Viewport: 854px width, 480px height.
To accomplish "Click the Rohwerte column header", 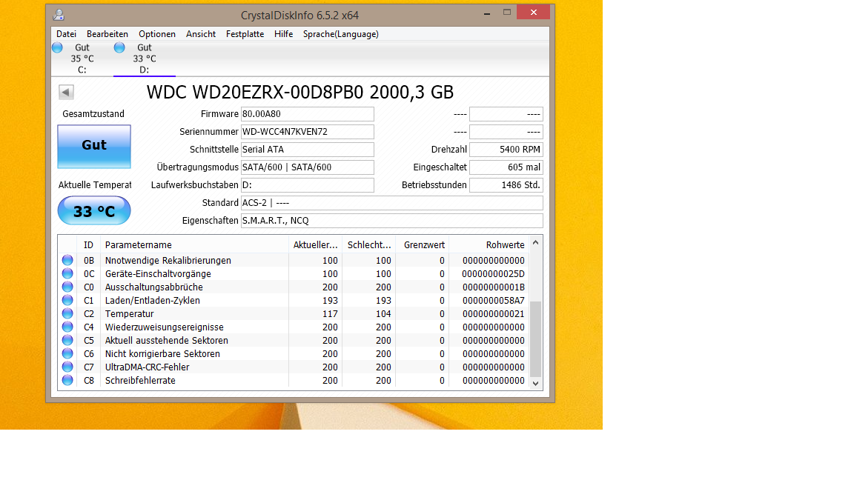I will pyautogui.click(x=489, y=245).
